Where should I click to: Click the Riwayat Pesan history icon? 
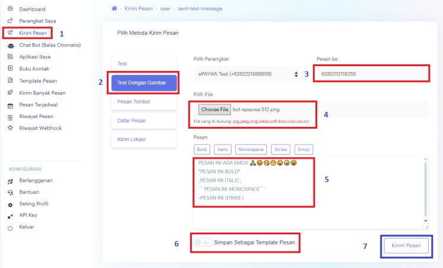coord(11,117)
